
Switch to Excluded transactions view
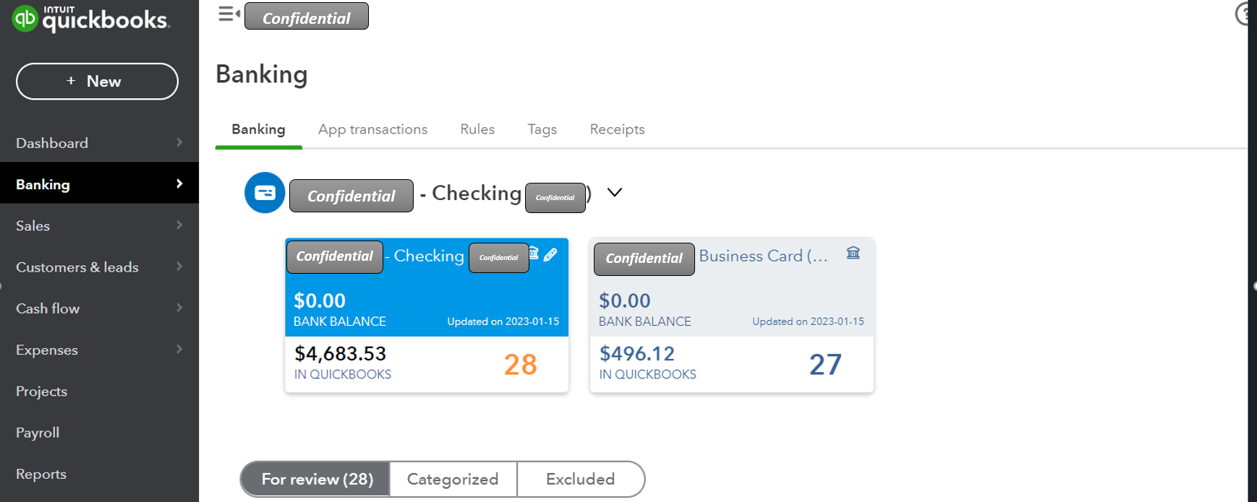coord(580,479)
